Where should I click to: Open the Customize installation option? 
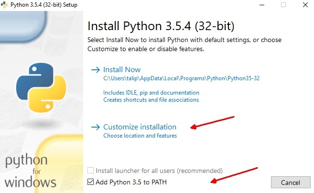pos(140,127)
